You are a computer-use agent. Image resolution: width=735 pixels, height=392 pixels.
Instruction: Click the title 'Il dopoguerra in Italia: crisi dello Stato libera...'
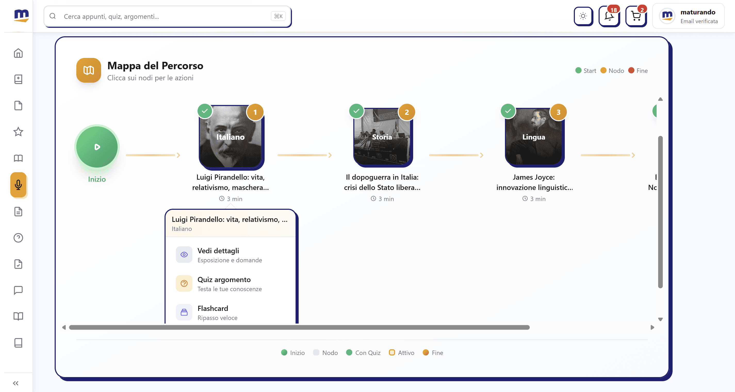point(382,182)
